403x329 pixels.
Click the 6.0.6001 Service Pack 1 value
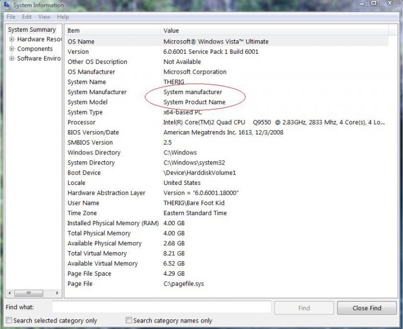211,52
